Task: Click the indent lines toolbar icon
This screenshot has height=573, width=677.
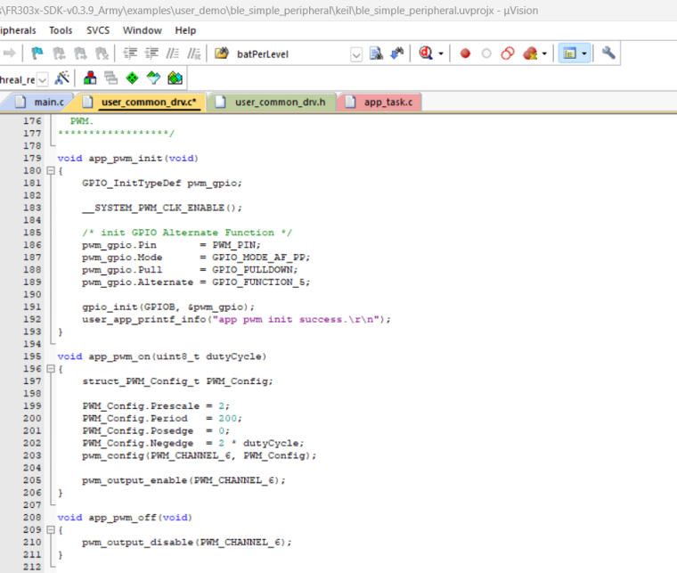Action: point(130,53)
